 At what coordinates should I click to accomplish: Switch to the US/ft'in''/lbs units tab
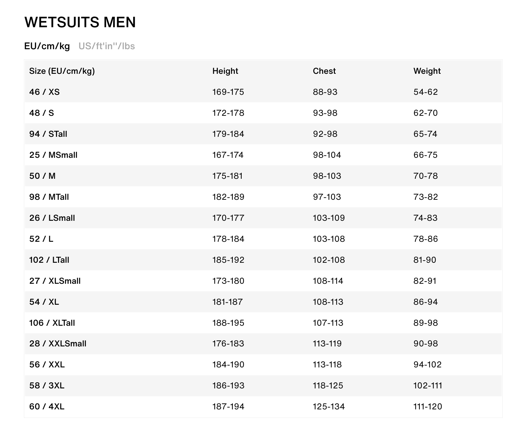point(107,46)
